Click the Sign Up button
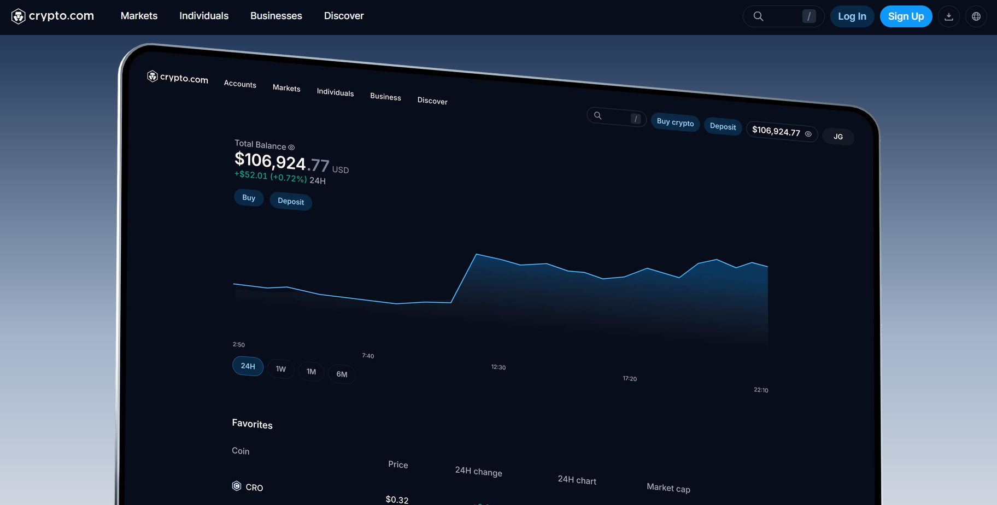 [906, 16]
